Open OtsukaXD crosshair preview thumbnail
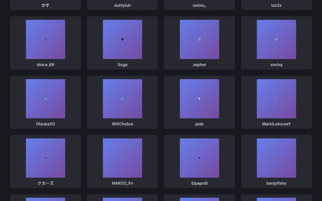322x201 pixels. pyautogui.click(x=46, y=99)
